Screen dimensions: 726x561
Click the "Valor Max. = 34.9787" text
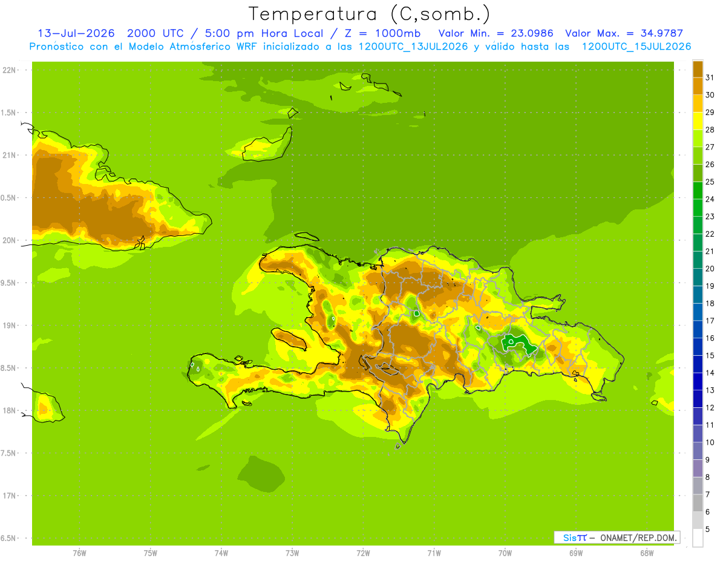624,33
